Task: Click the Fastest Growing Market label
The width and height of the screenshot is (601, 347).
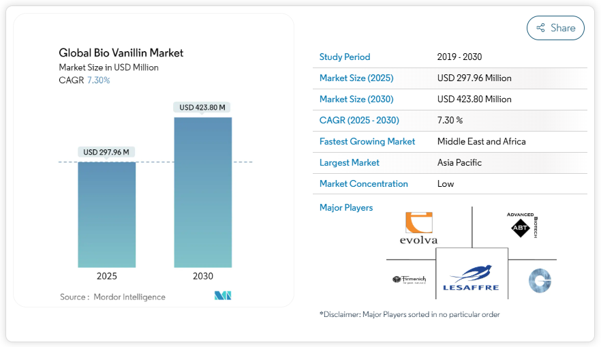Action: (x=367, y=142)
